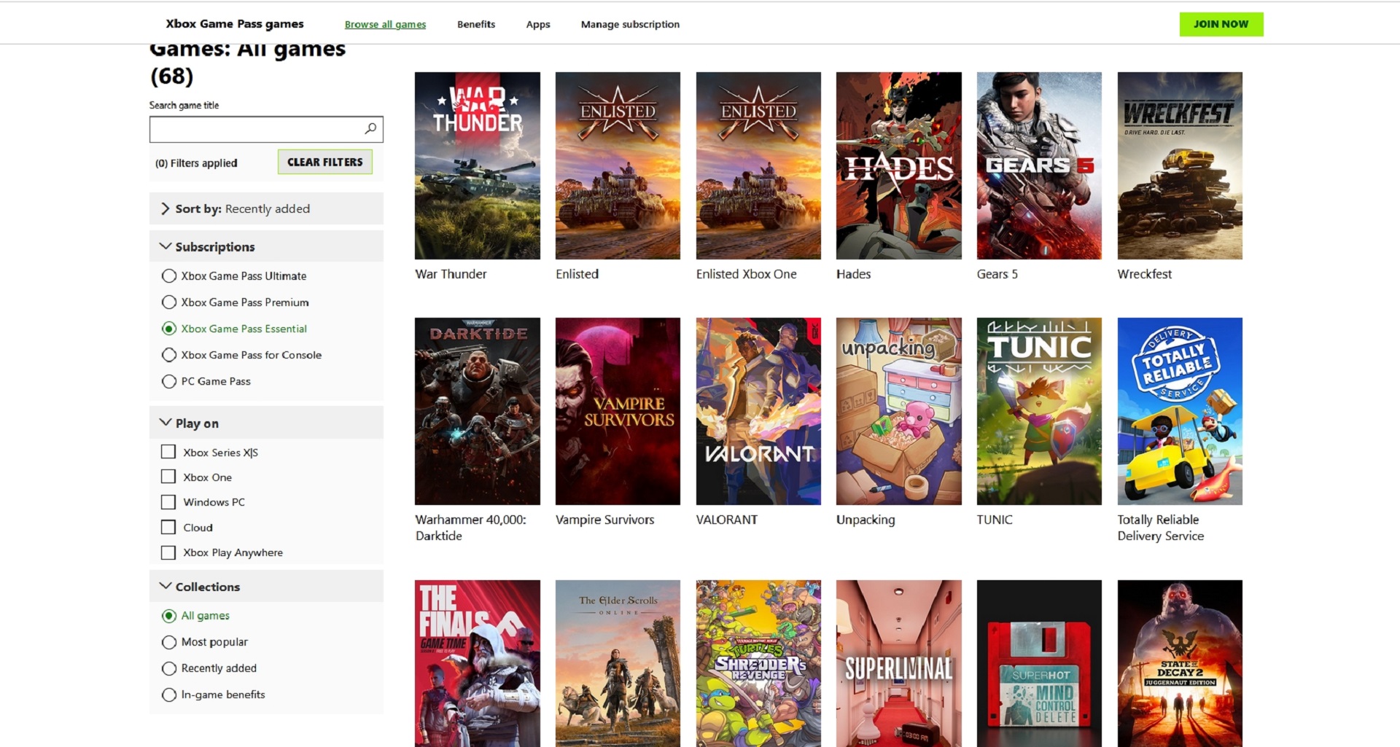Click the Enlisted game title

577,274
